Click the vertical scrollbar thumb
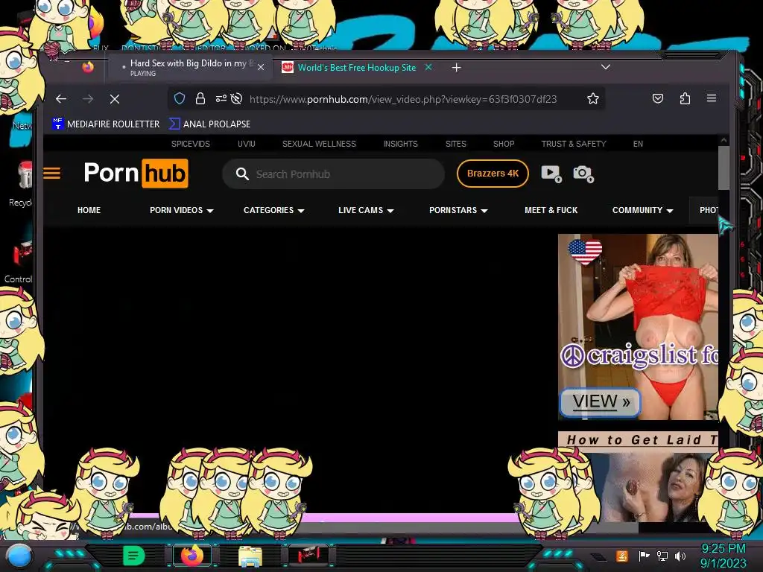The width and height of the screenshot is (763, 572). click(x=724, y=168)
